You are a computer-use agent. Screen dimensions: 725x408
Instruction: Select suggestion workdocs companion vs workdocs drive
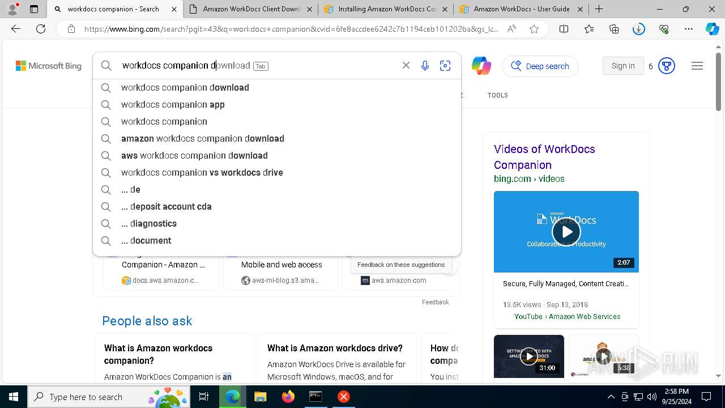(x=277, y=172)
